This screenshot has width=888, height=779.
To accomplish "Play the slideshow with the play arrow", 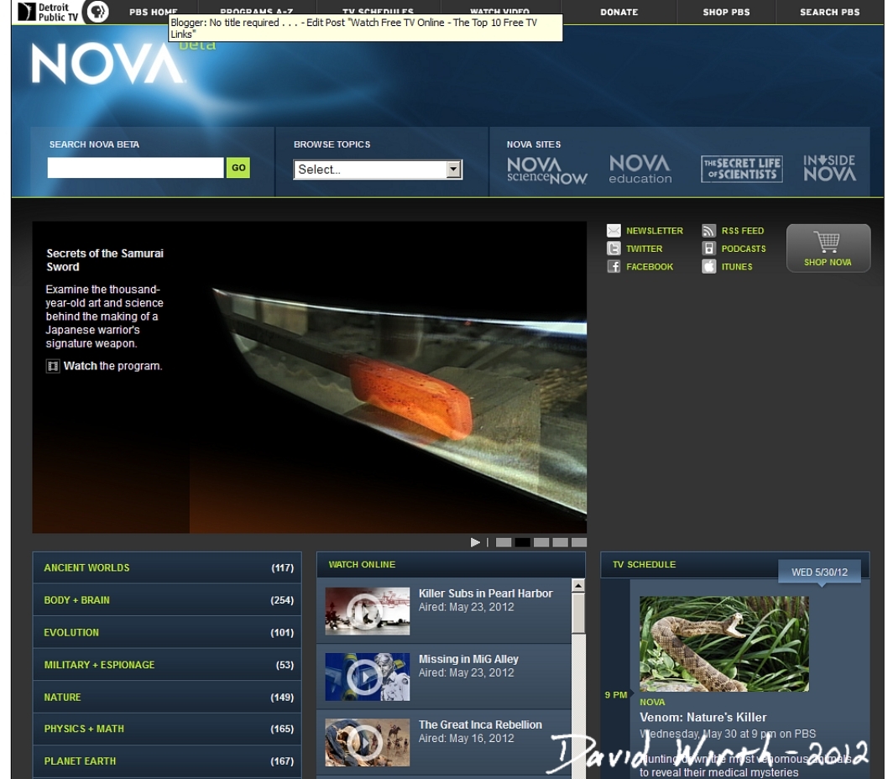I will coord(475,543).
